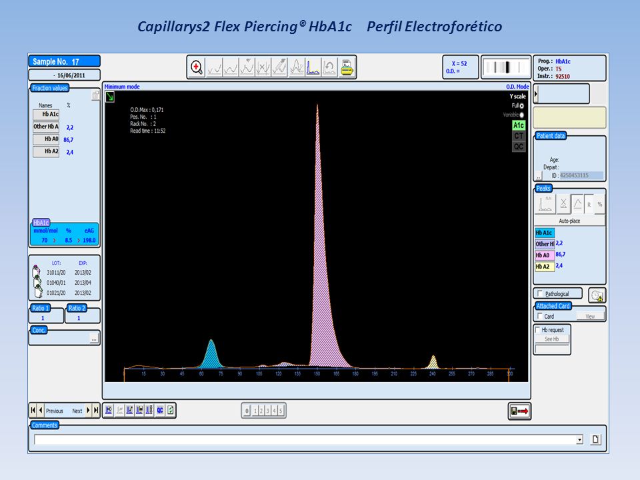Click the green refresh page icon
640x480 pixels.
pyautogui.click(x=171, y=410)
